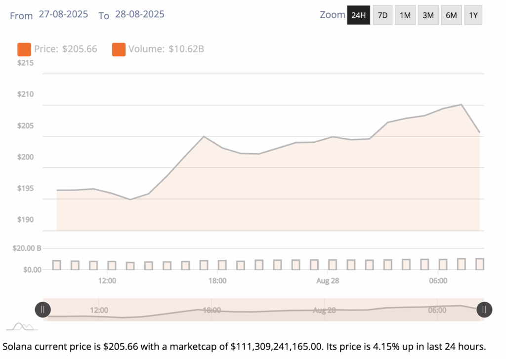The height and width of the screenshot is (359, 506).
Task: Click the To date 28-08-2025 field
Action: click(140, 14)
